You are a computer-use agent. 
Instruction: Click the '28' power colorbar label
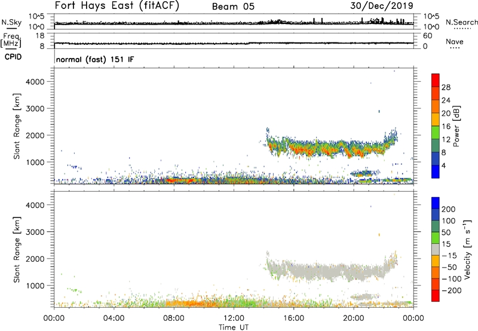pos(446,87)
